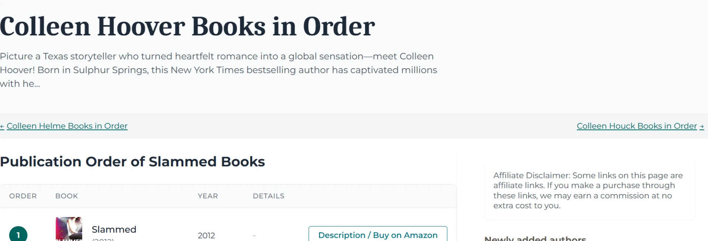The width and height of the screenshot is (708, 241).
Task: Click the dash in Slammed's details cell
Action: click(254, 235)
